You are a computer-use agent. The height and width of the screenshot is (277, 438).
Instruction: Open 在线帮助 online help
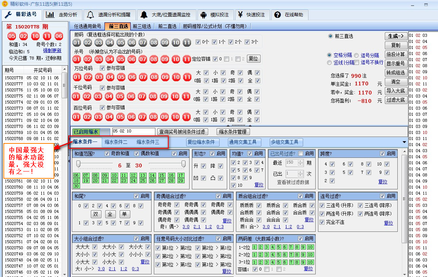295,14
